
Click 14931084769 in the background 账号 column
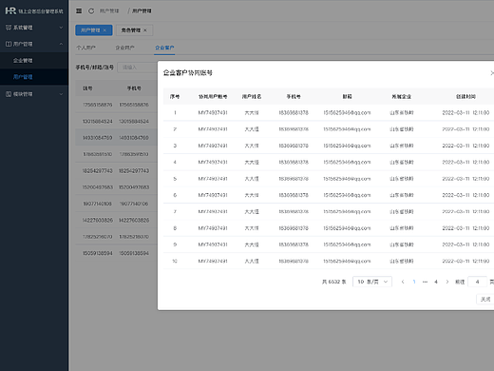pos(98,138)
